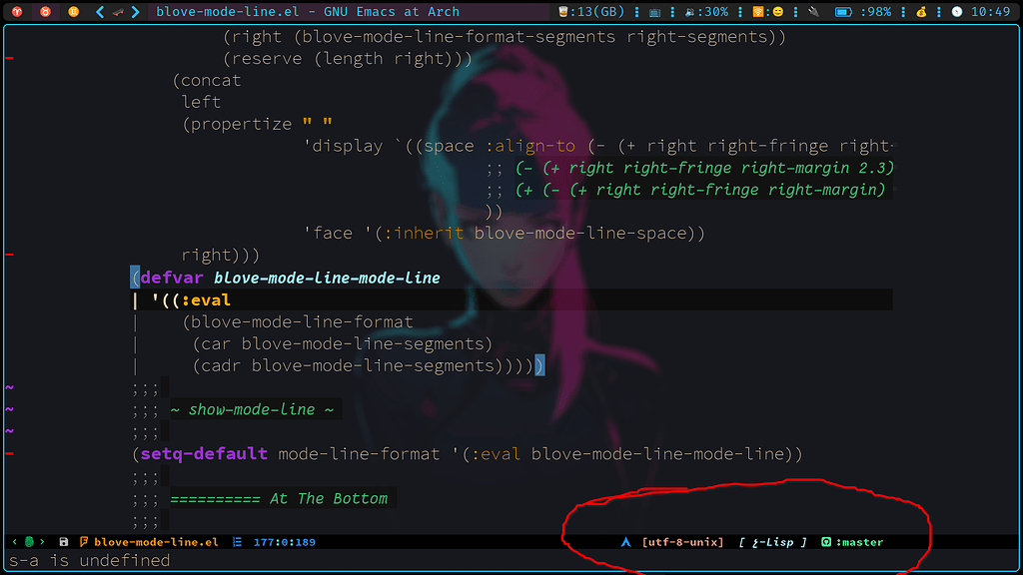Image resolution: width=1023 pixels, height=575 pixels.
Task: Toggle the smiley emoji indicator in the panel
Action: 776,13
